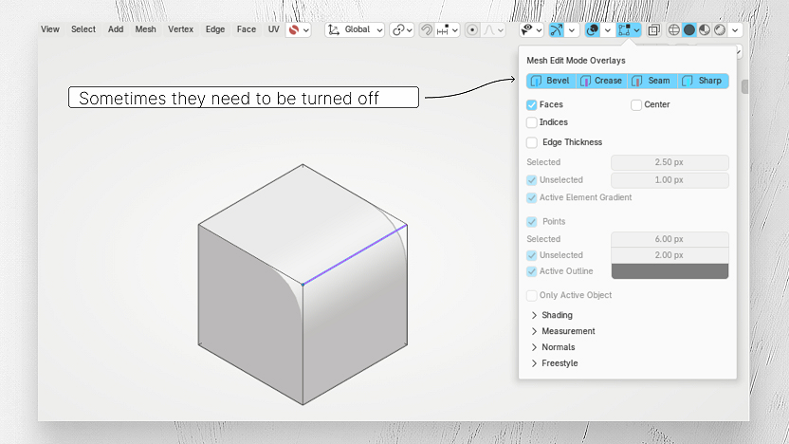The width and height of the screenshot is (789, 444).
Task: Toggle the show gizmo icon
Action: (556, 29)
